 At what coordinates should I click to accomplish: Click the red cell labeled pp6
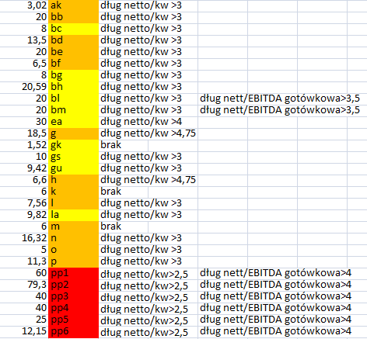(73, 331)
